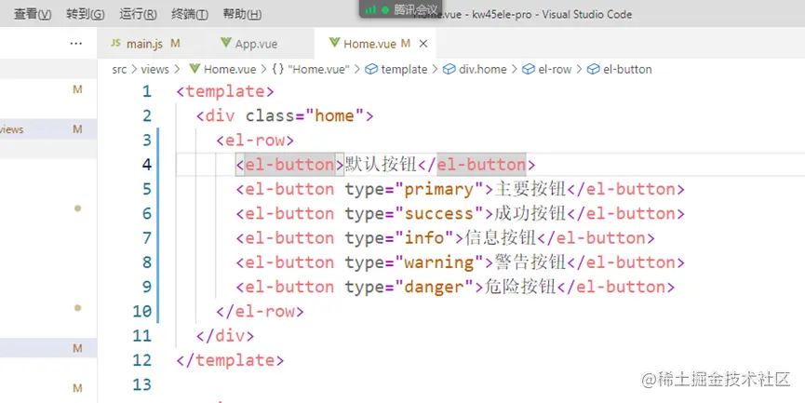
Task: Expand the src breadcrumb dropdown
Action: (119, 69)
